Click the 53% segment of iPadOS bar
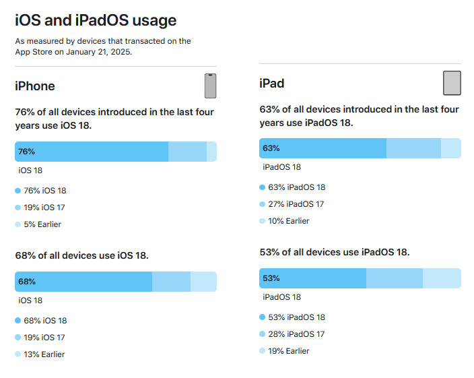 (x=313, y=278)
